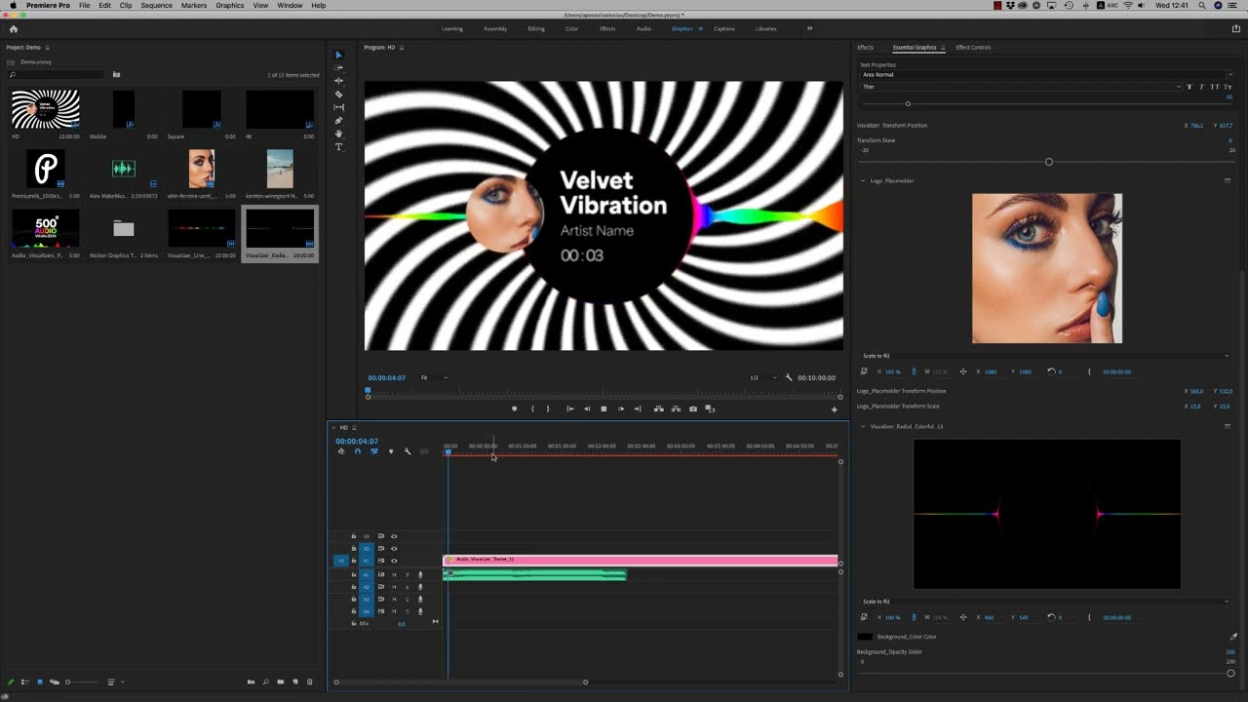Open the Fit zoom level dropdown
Viewport: 1248px width, 702px height.
[x=434, y=377]
